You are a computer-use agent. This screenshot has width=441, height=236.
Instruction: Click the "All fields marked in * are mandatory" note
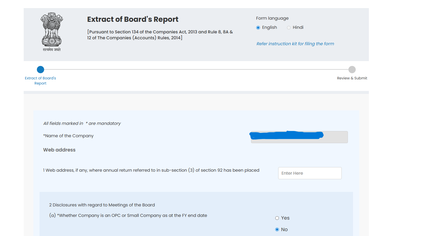[82, 123]
